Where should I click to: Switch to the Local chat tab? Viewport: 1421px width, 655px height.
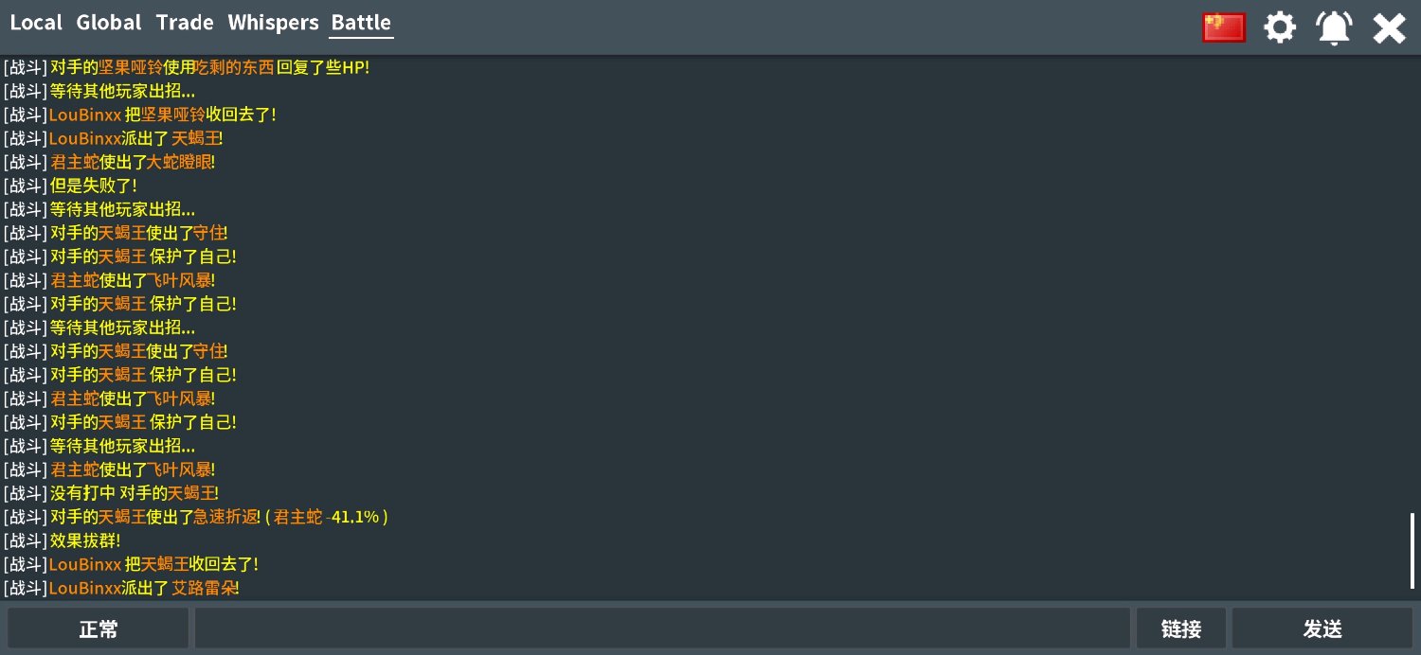[x=36, y=23]
